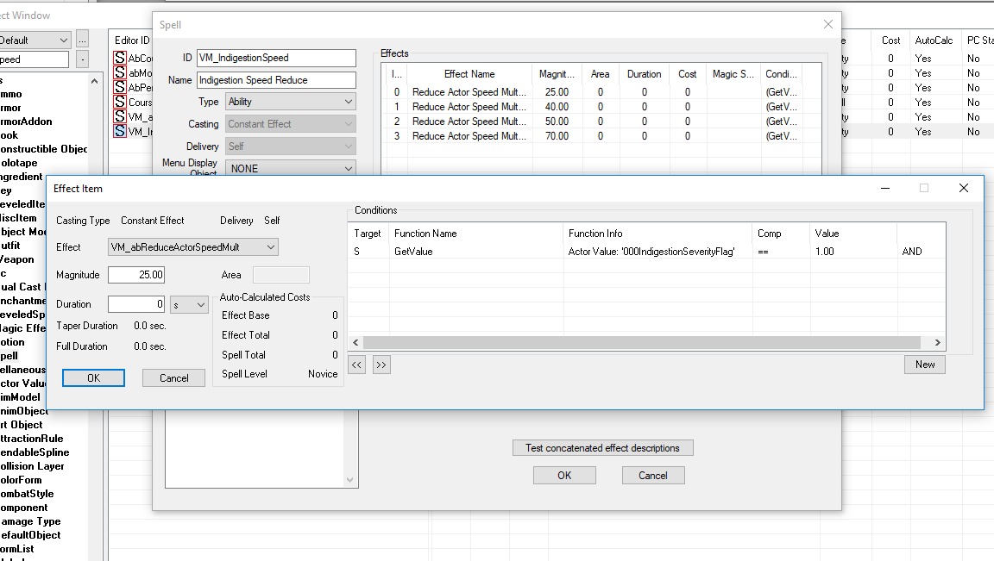Click the S spell icon beside VM_In entry
994x561 pixels.
point(121,132)
